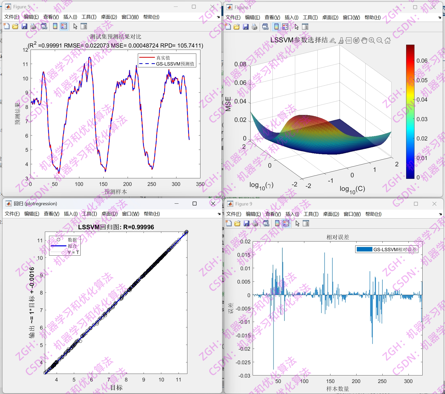Open 查看 menu in Figure 1 window
445x394 pixels.
[272, 17]
